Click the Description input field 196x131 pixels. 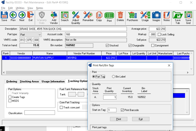point(73,29)
